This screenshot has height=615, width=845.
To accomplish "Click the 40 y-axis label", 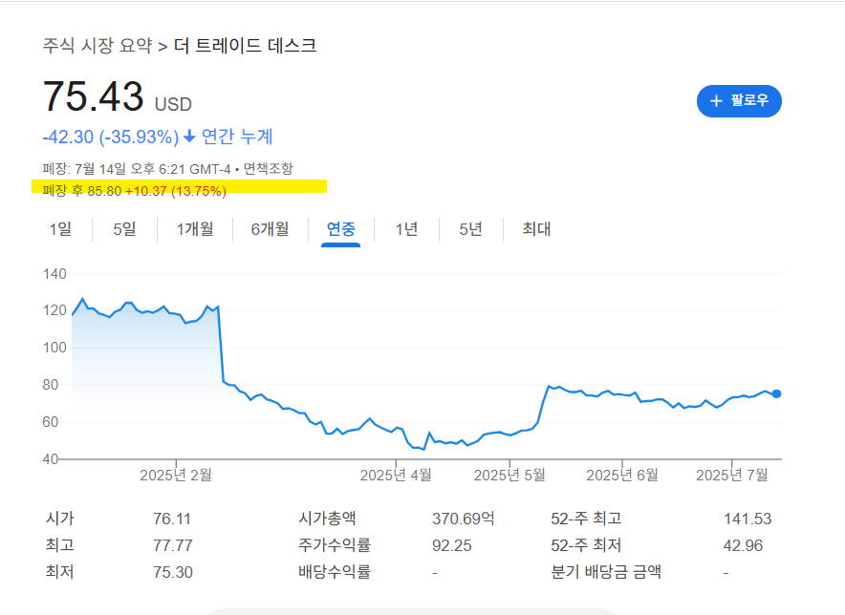I will click(x=50, y=459).
